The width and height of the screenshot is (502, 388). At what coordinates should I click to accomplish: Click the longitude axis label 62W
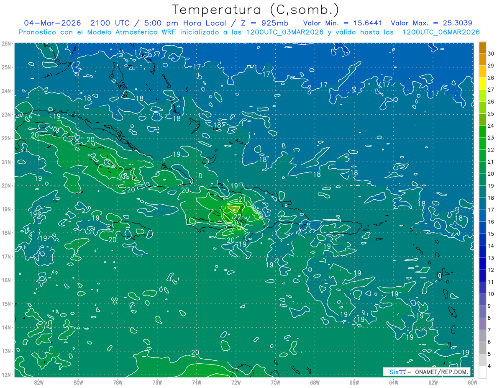(433, 382)
